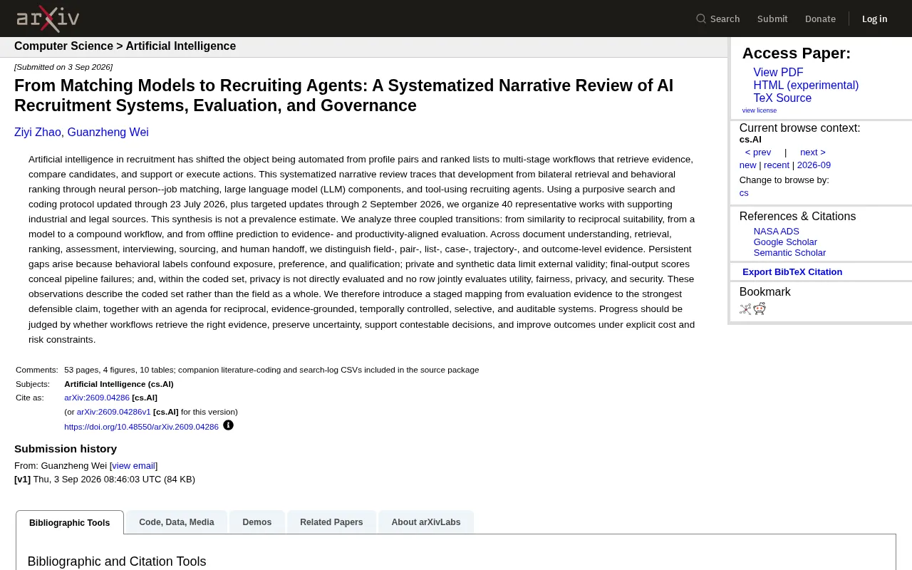912x570 pixels.
Task: Click the Computer Science breadcrumb text
Action: pos(63,46)
